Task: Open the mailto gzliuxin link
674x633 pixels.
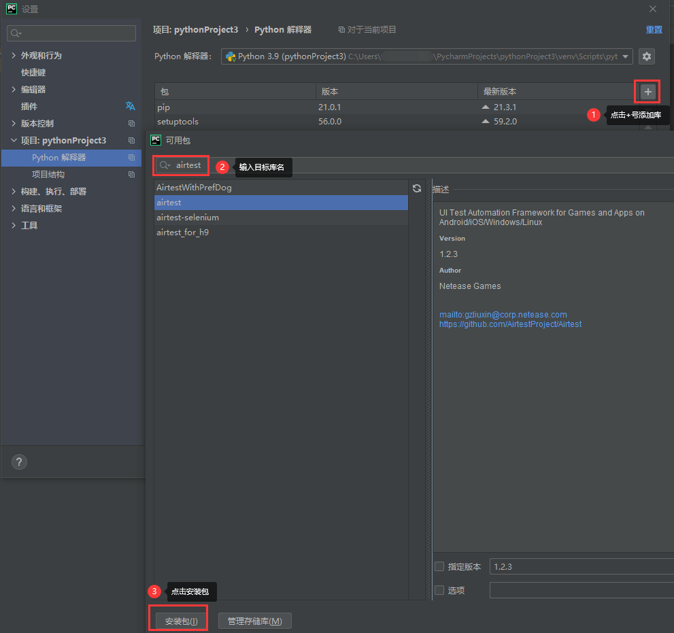Action: click(x=503, y=315)
